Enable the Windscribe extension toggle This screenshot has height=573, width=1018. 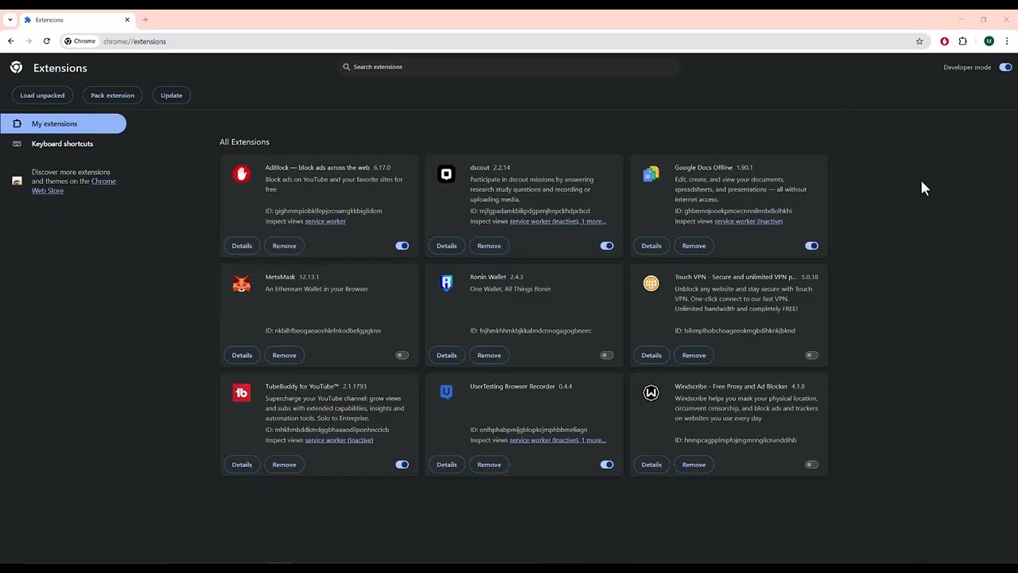click(812, 465)
